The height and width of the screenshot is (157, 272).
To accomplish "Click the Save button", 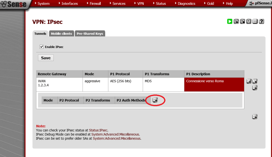I will 46,58.
